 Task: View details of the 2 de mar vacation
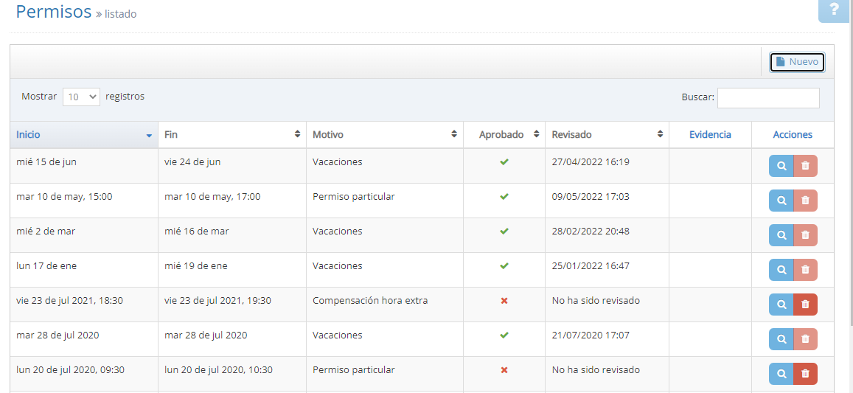(x=781, y=235)
